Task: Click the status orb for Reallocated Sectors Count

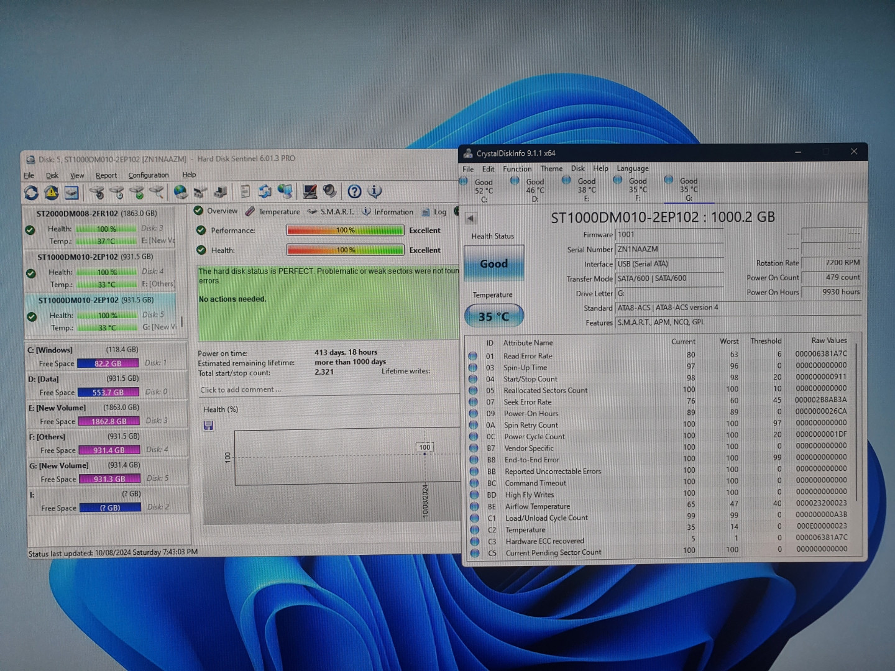Action: click(474, 391)
